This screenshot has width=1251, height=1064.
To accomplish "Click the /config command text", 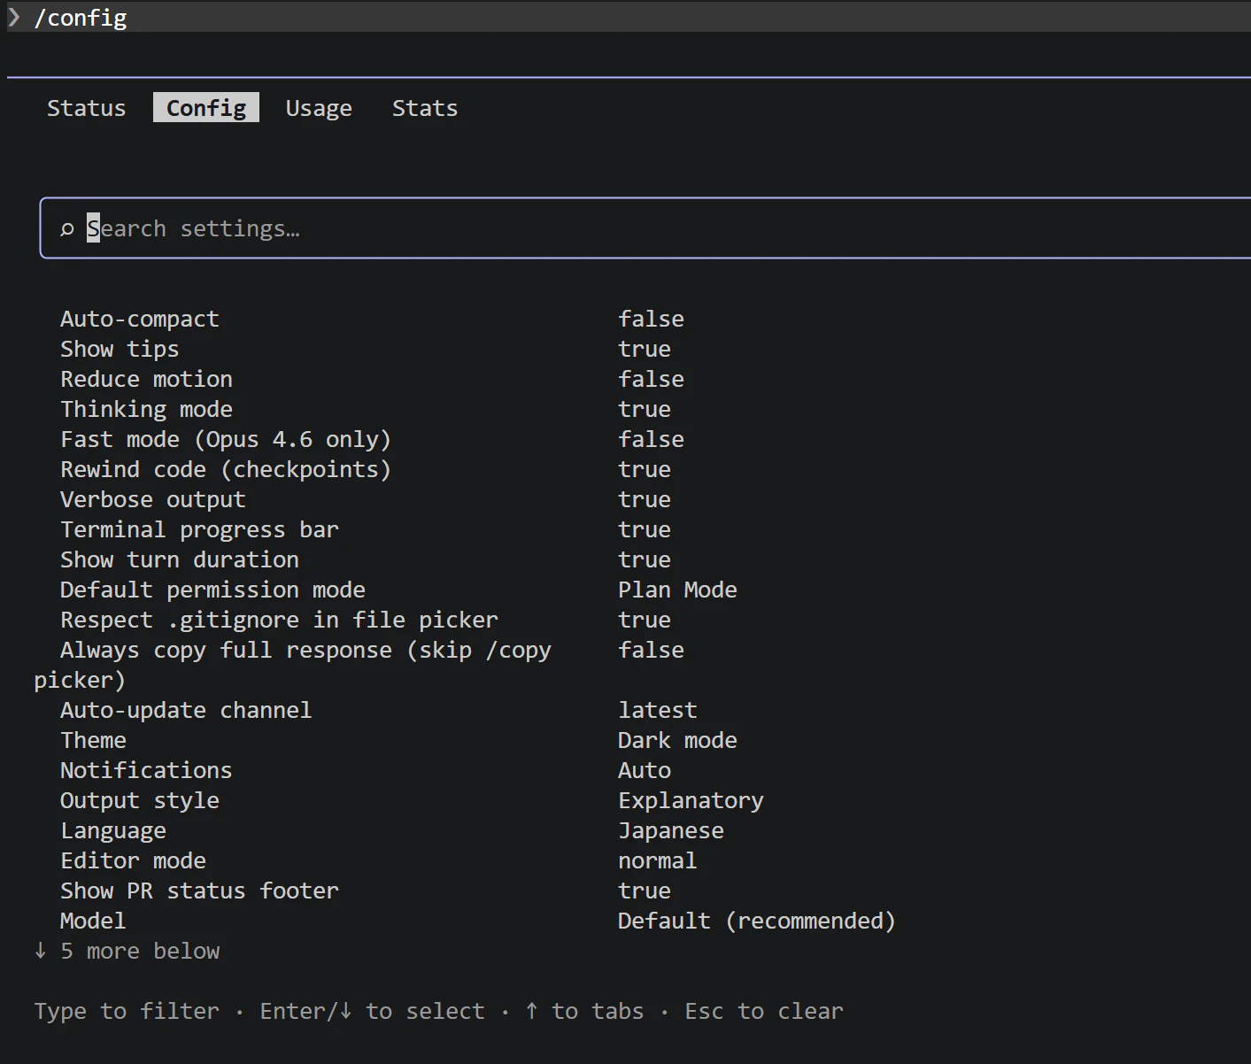I will click(x=81, y=18).
